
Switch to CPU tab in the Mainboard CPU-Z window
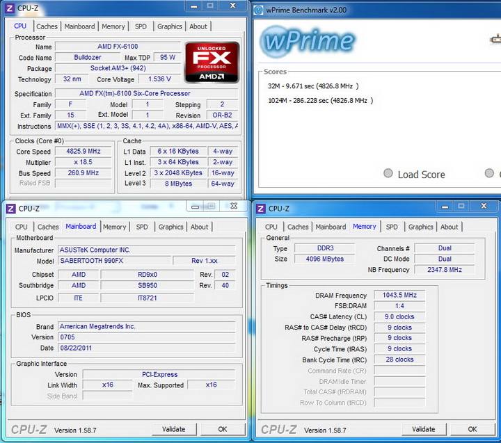pyautogui.click(x=22, y=227)
